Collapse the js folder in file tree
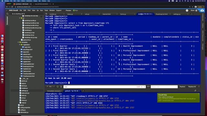 (x=20, y=18)
